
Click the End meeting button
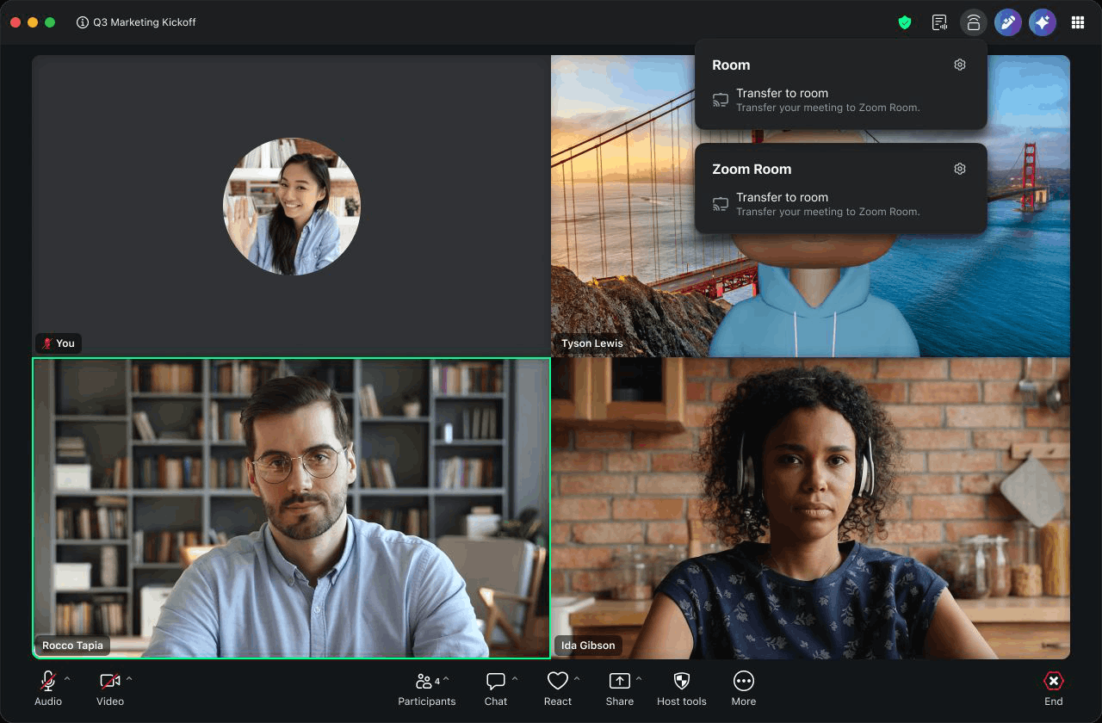click(1054, 689)
